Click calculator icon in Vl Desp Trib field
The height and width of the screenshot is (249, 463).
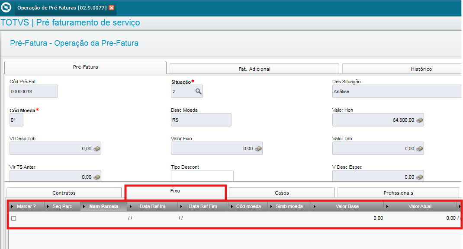(97, 148)
